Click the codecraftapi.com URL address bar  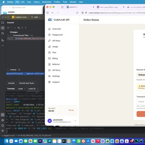pyautogui.click(x=117, y=13)
